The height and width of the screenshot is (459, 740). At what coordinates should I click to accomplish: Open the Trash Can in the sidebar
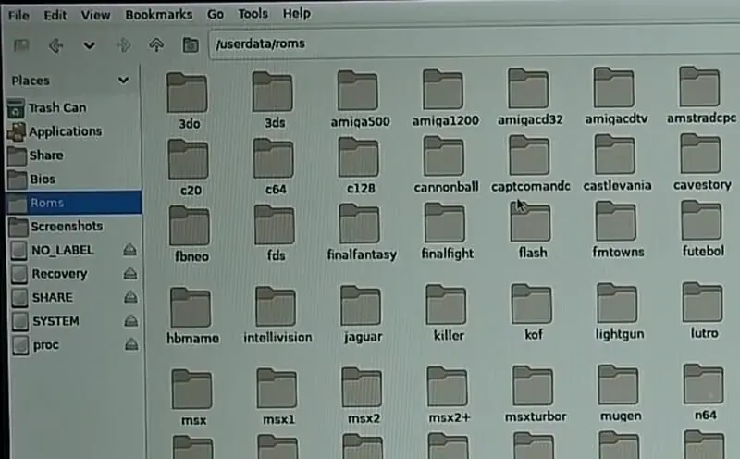click(55, 107)
